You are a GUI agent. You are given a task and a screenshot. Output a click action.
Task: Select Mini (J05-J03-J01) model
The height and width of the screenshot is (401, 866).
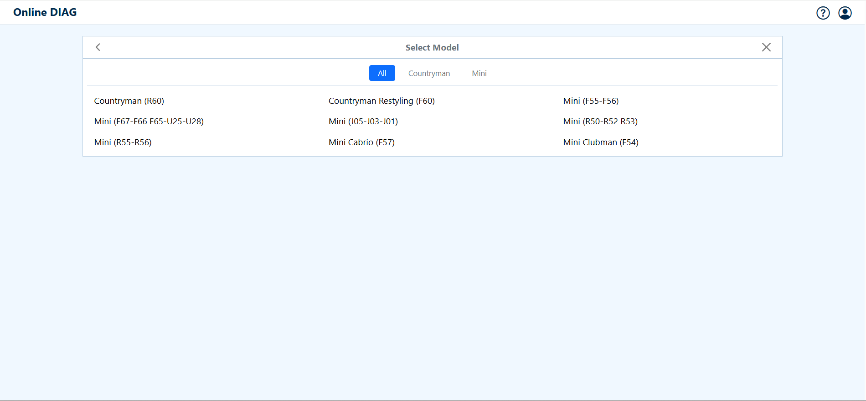[x=363, y=122]
